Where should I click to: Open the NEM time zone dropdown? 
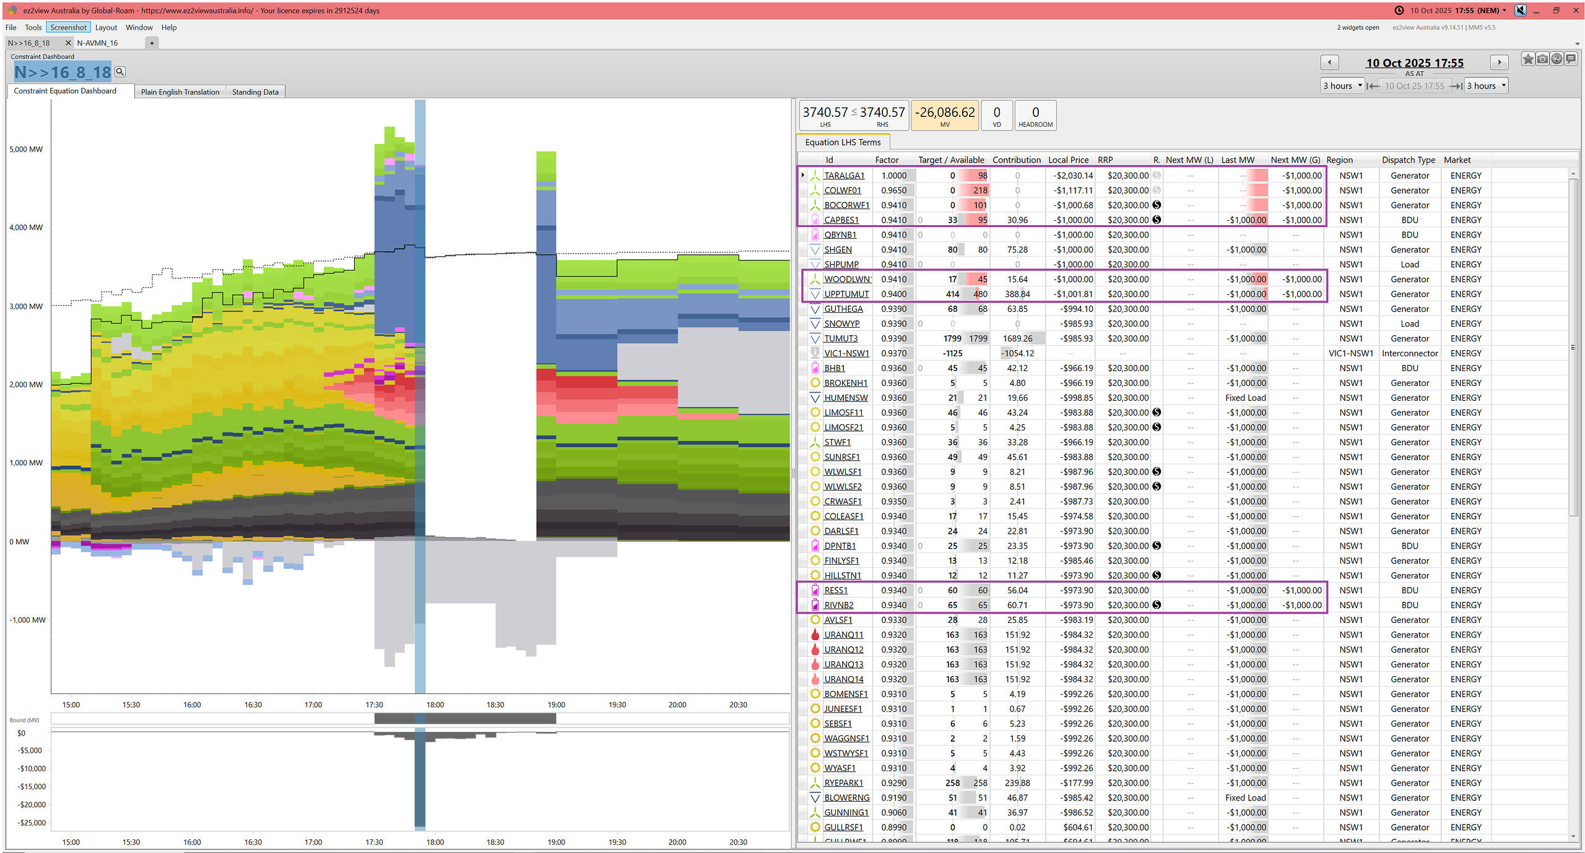[x=1505, y=11]
